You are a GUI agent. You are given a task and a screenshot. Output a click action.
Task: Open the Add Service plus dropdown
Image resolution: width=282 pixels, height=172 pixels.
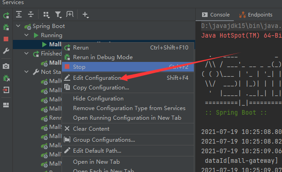[x=85, y=15]
